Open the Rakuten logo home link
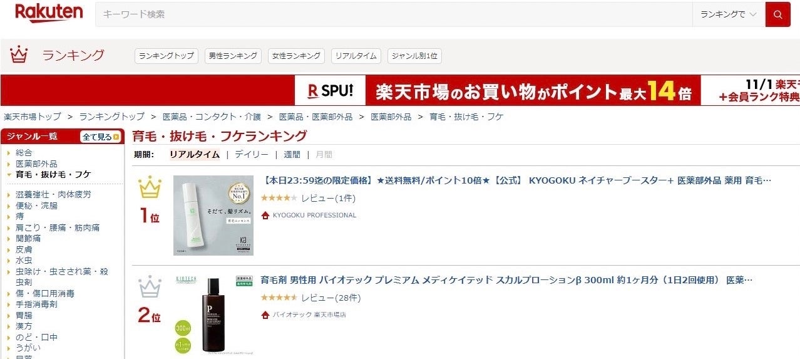The image size is (800, 359). click(49, 13)
